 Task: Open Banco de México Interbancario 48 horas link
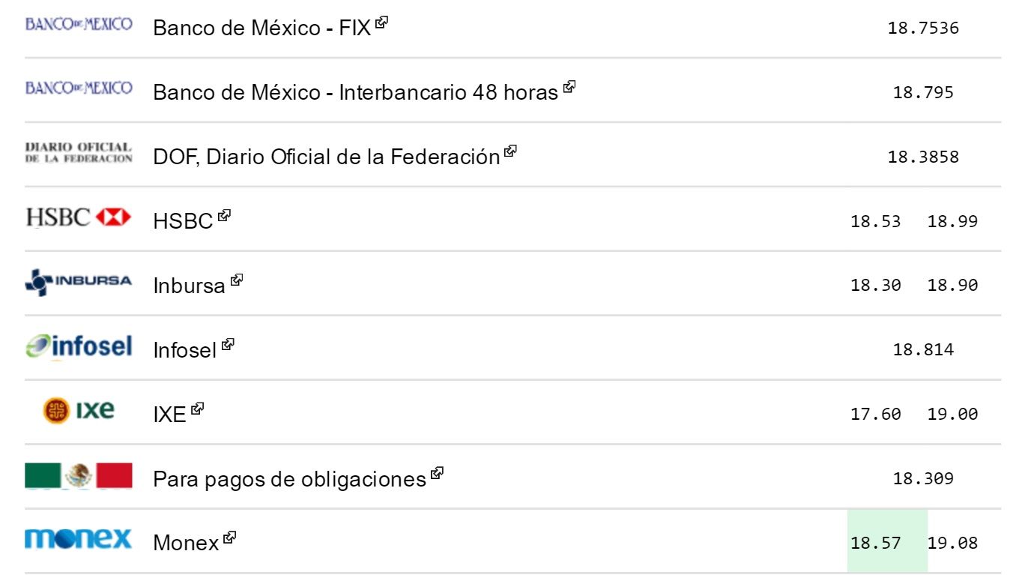[355, 93]
